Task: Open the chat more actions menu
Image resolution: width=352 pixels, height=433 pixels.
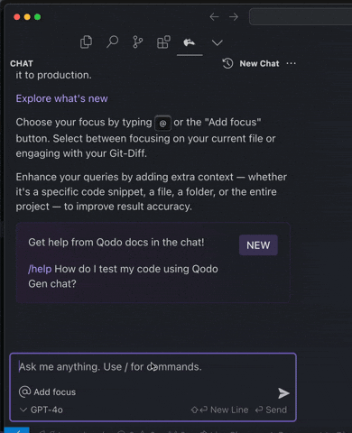Action: (291, 63)
